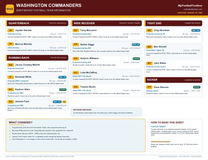This screenshot has width=208, height=160.
Task: Click the jersey number badge beside Ben Sinnott
Action: (149, 47)
